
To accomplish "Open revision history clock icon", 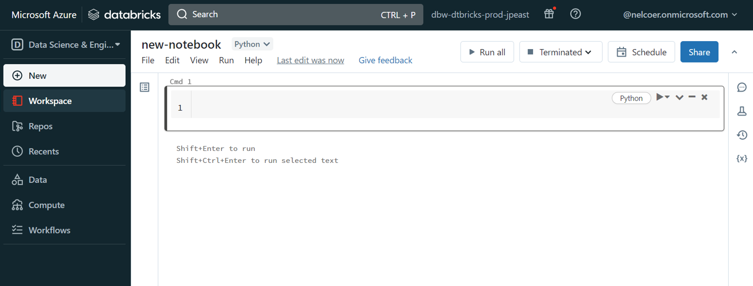I will pyautogui.click(x=742, y=135).
